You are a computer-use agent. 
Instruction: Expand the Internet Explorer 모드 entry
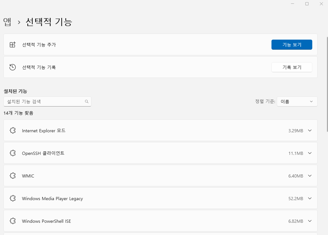tap(310, 130)
